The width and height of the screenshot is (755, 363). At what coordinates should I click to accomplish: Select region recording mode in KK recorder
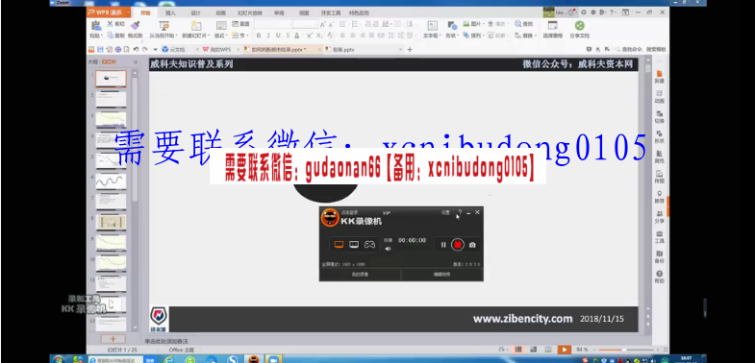coord(354,244)
